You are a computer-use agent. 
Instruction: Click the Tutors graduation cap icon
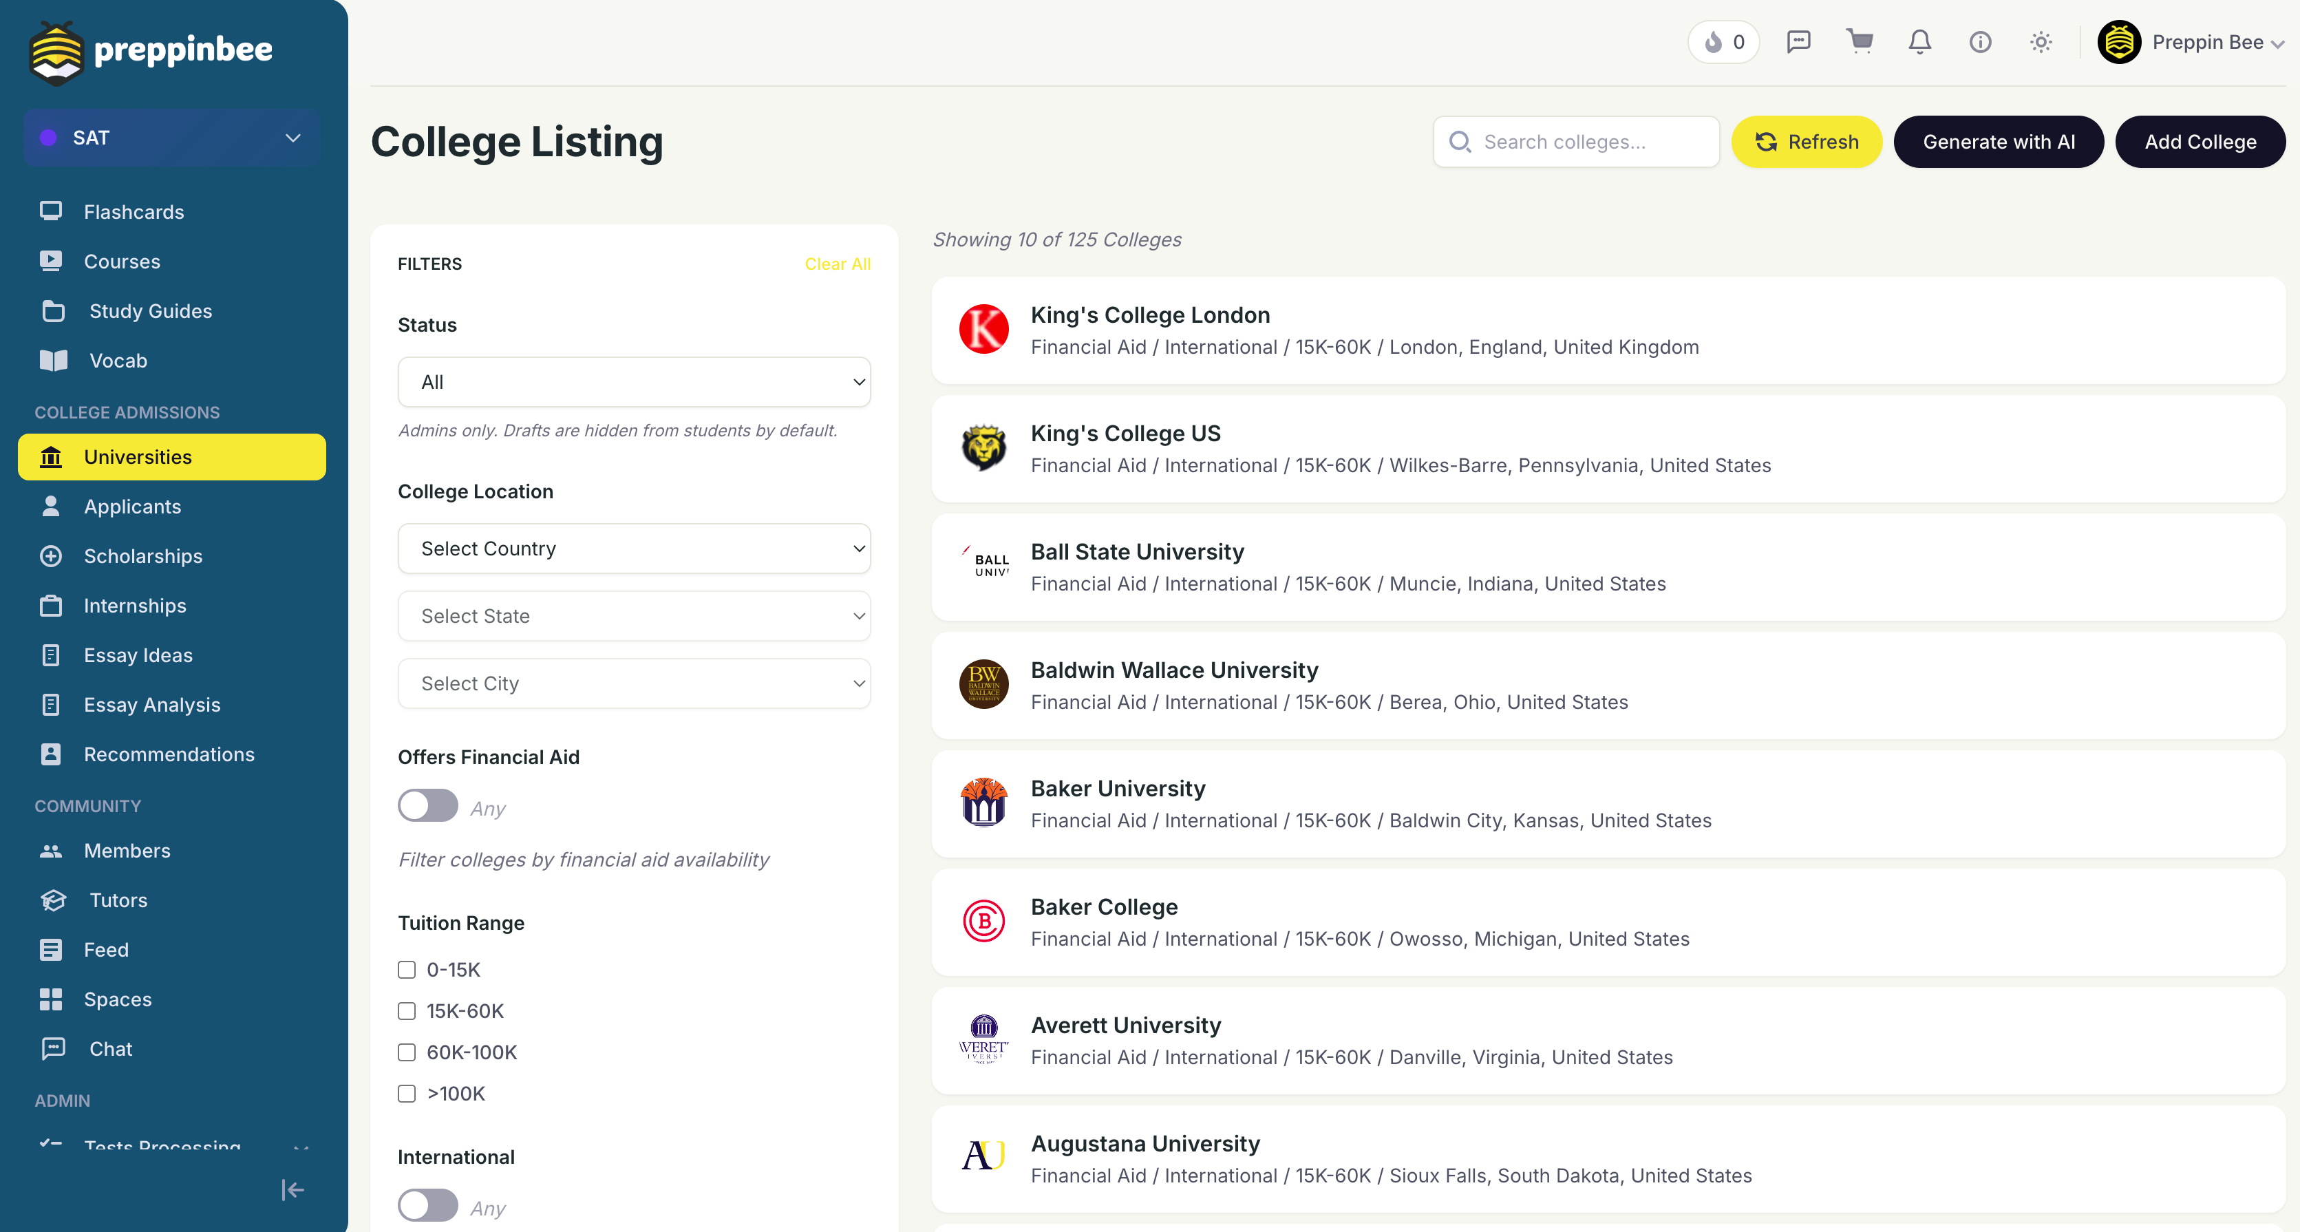pyautogui.click(x=54, y=900)
